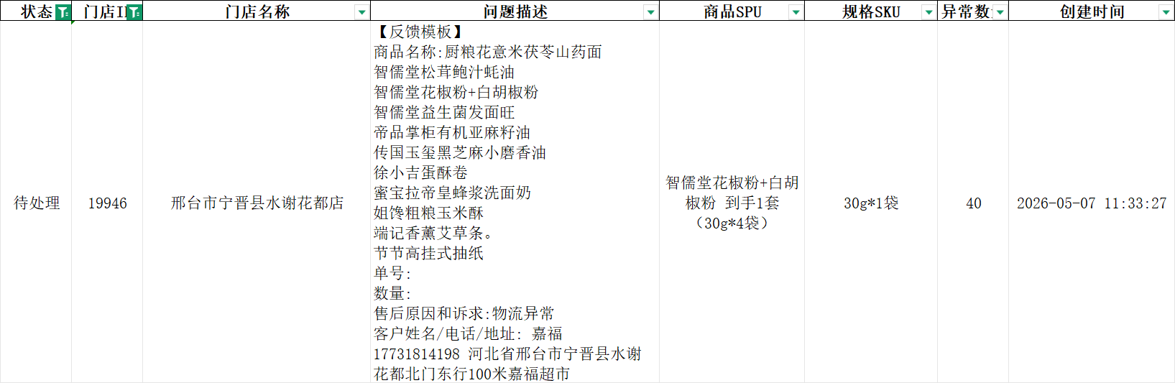Open the active filter on 门店ID column
This screenshot has height=383, width=1175.
134,12
